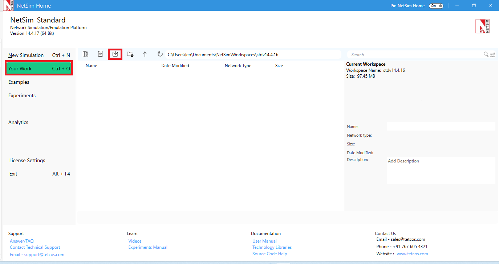
Task: Open search filter settings sliders icon
Action: pyautogui.click(x=492, y=55)
